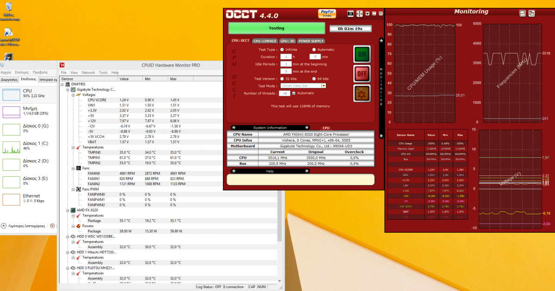Select the CPU : OCCT tab
The height and width of the screenshot is (291, 555).
tap(240, 41)
